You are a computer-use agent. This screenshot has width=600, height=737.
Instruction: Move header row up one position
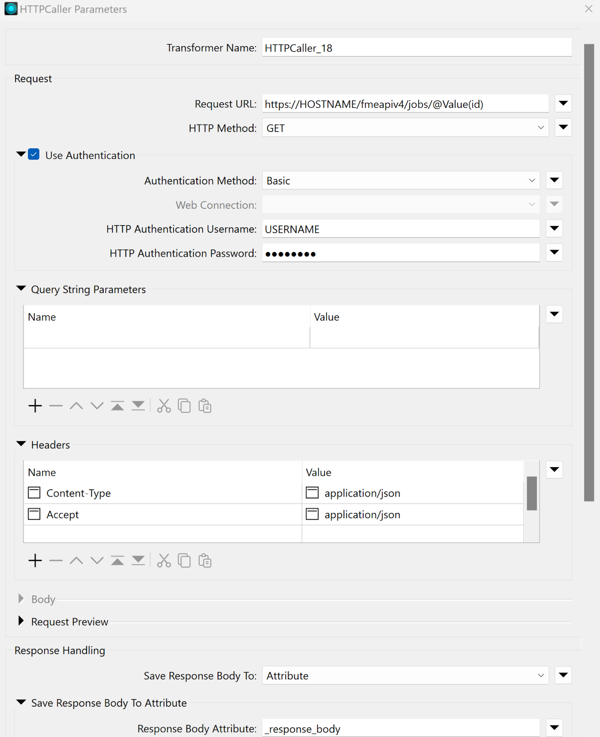(x=76, y=561)
